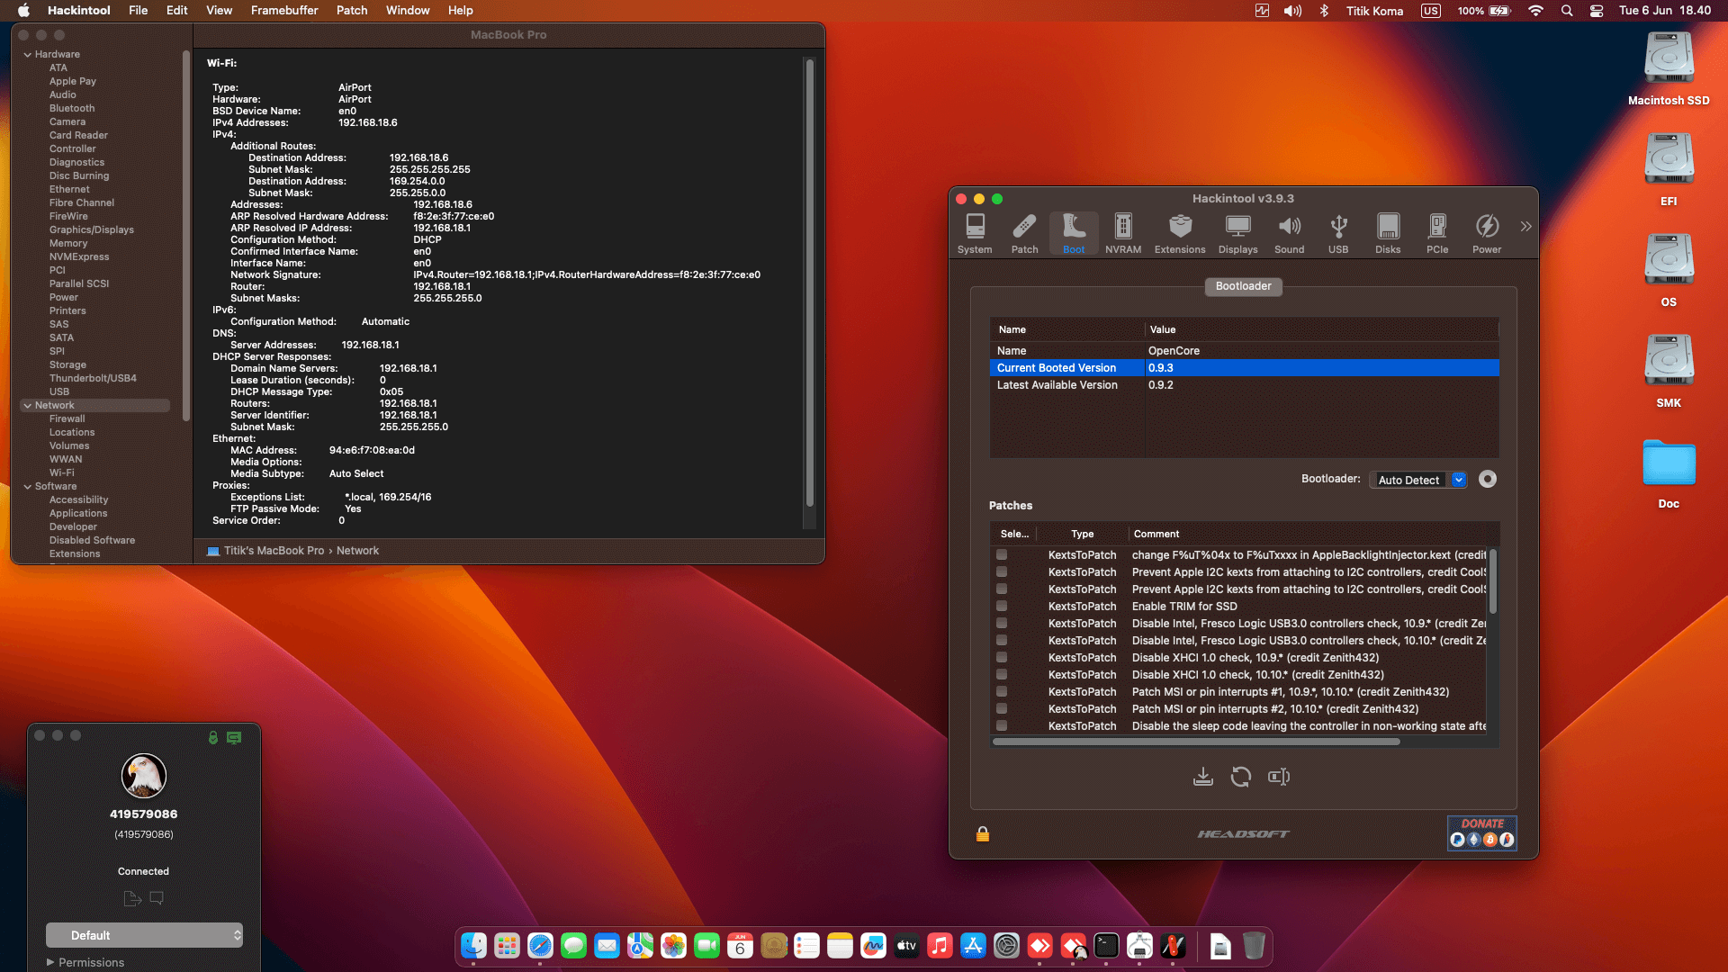The image size is (1728, 972).
Task: Click the Bootloader tab label
Action: click(1244, 286)
